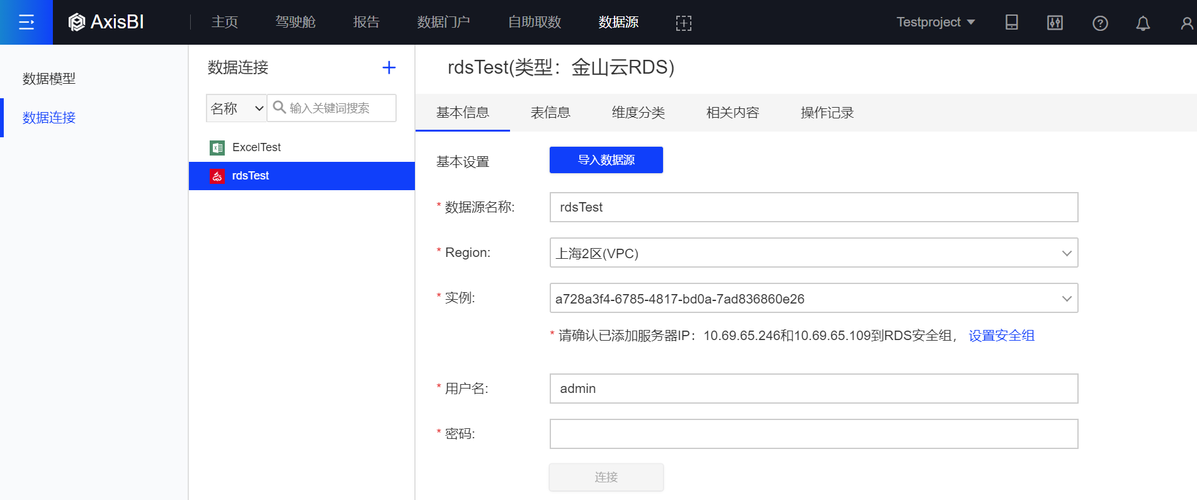Screen dimensions: 1197x500
Task: Switch to the 表信息 tab
Action: point(550,113)
